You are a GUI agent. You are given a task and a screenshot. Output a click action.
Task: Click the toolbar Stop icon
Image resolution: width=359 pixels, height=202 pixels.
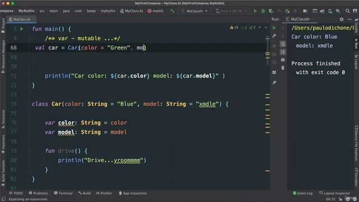(x=295, y=11)
